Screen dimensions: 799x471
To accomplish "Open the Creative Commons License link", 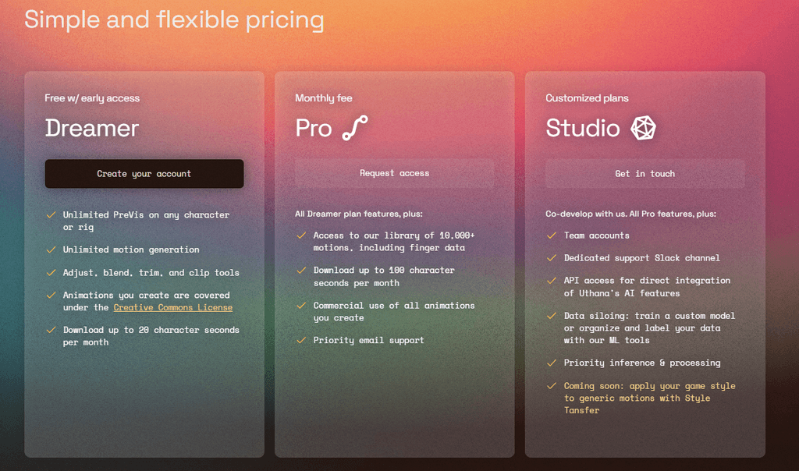I will [172, 307].
